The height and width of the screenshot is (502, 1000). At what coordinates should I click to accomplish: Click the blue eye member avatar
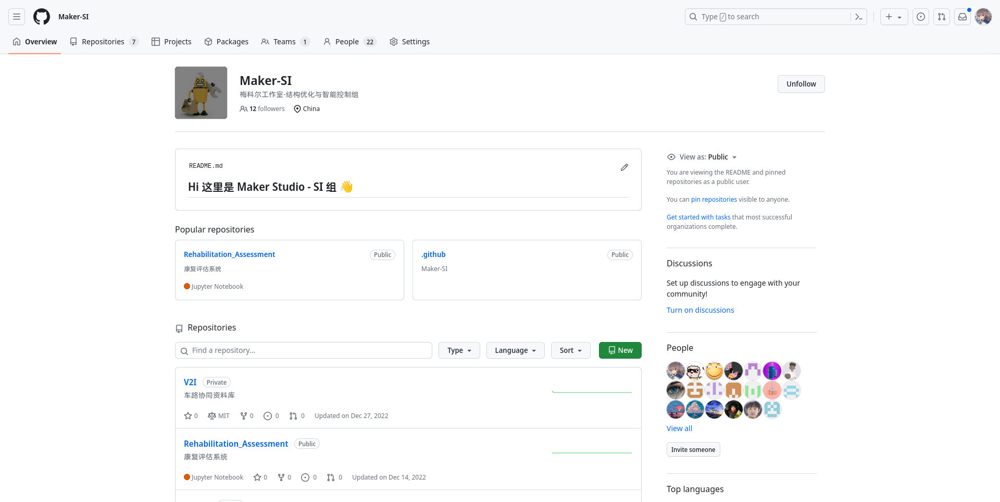[x=676, y=390]
